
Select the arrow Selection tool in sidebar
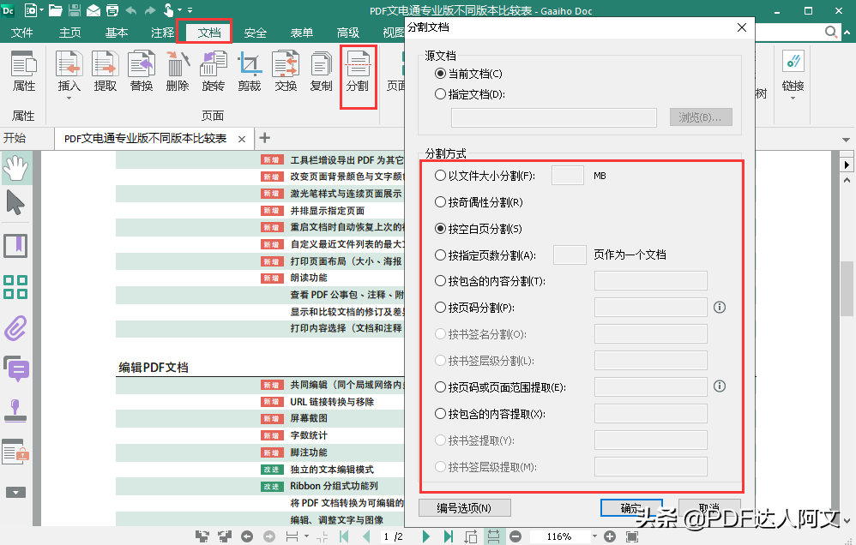pos(15,202)
